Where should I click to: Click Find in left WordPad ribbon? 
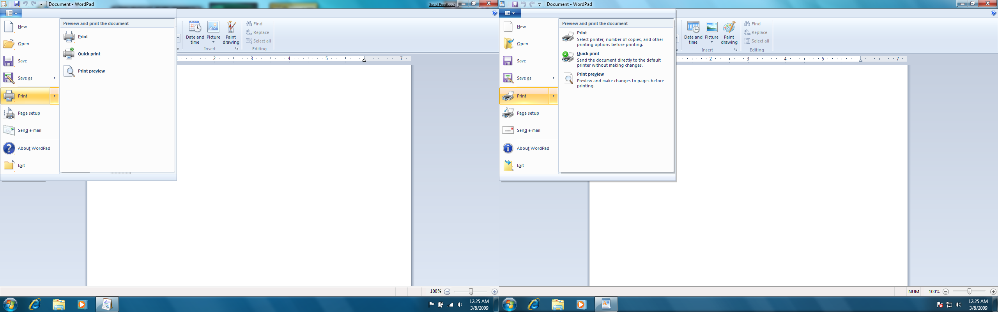pos(254,24)
